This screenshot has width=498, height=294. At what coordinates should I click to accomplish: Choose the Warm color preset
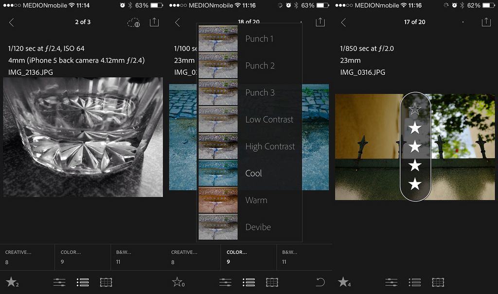[x=249, y=200]
